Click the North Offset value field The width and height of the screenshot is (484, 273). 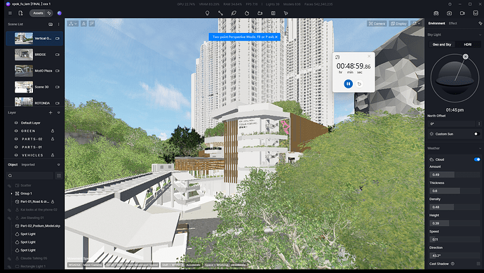(x=452, y=124)
